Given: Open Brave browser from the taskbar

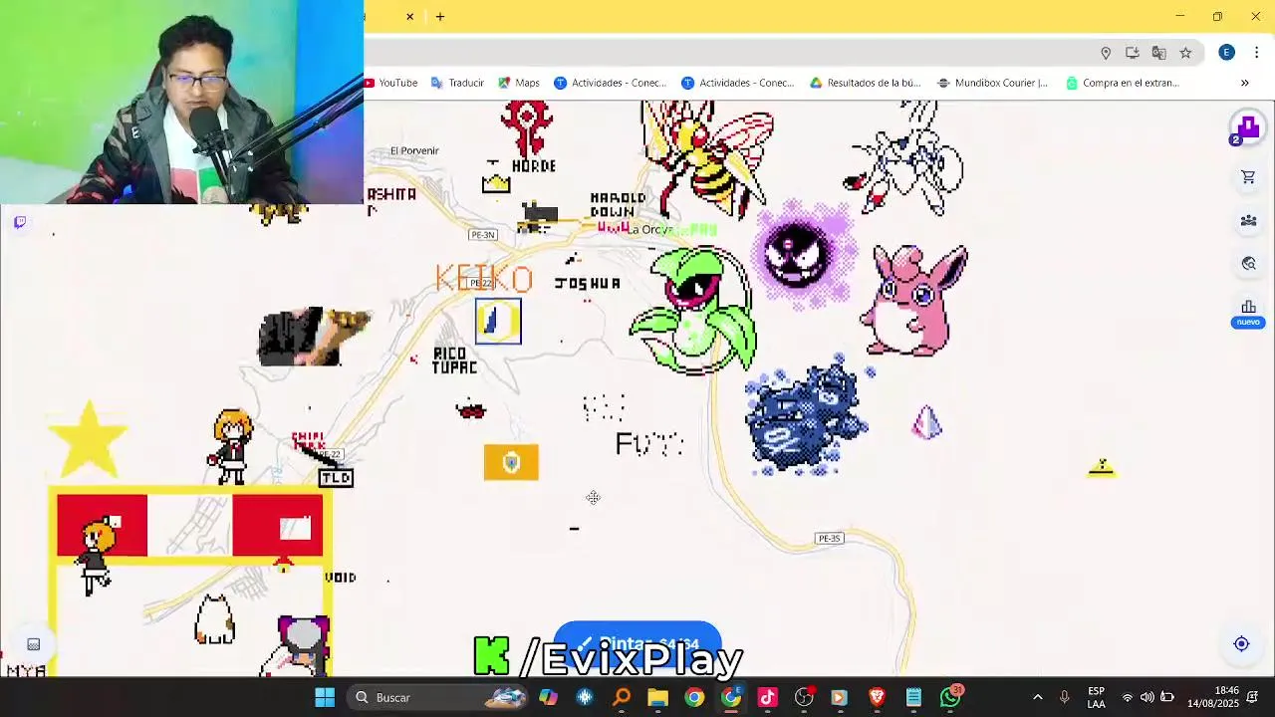Looking at the screenshot, I should (877, 697).
